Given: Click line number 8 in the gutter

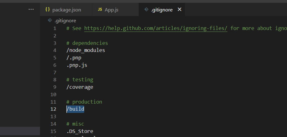Looking at the screenshot, I should click(x=55, y=80).
